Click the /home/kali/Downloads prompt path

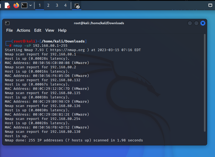pos(63,41)
